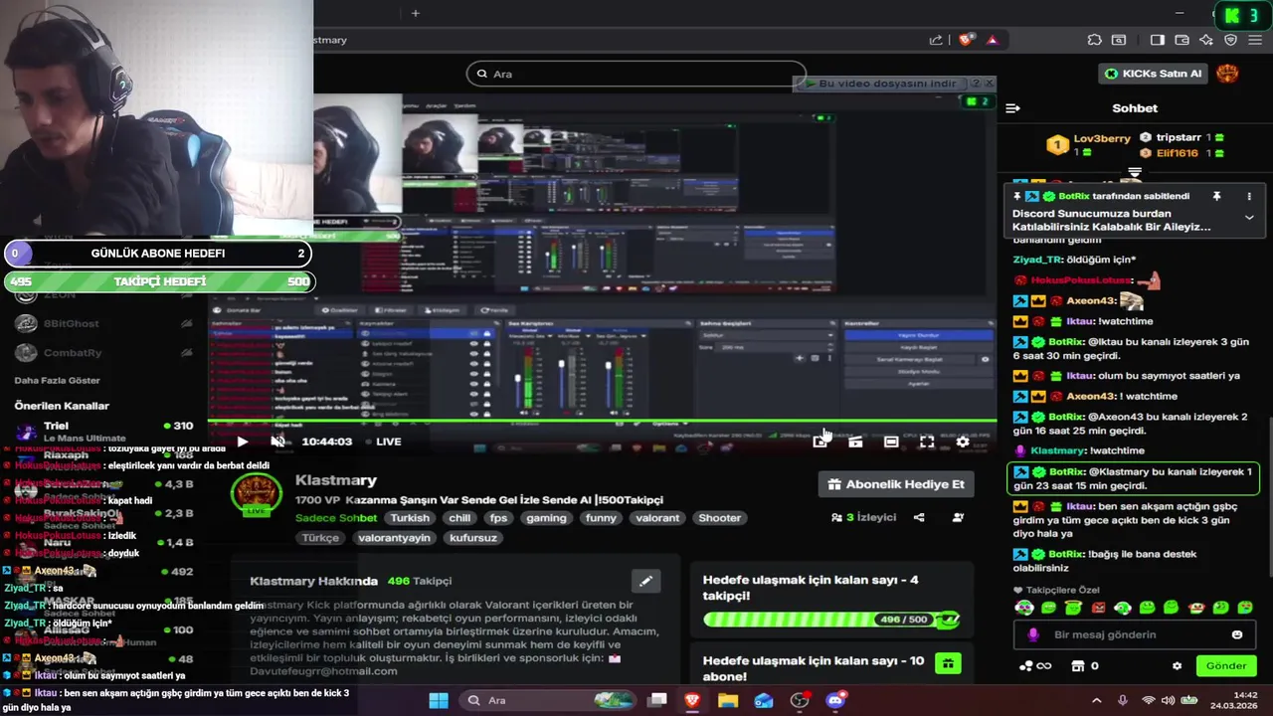Jump to LIVE in the player
Image resolution: width=1273 pixels, height=716 pixels.
383,442
